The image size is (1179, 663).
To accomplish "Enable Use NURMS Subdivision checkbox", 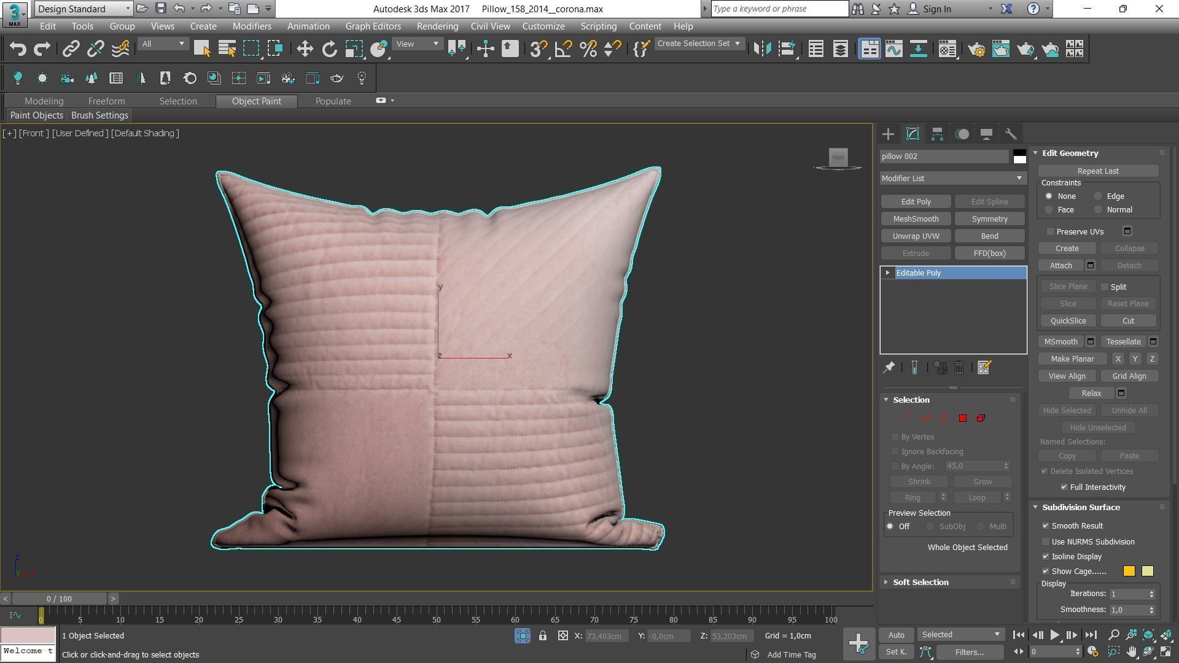I will (x=1046, y=542).
